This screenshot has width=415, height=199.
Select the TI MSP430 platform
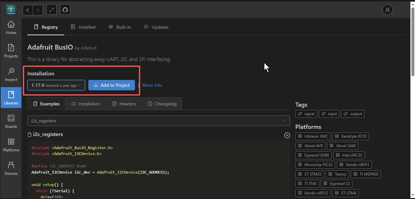[x=366, y=174]
